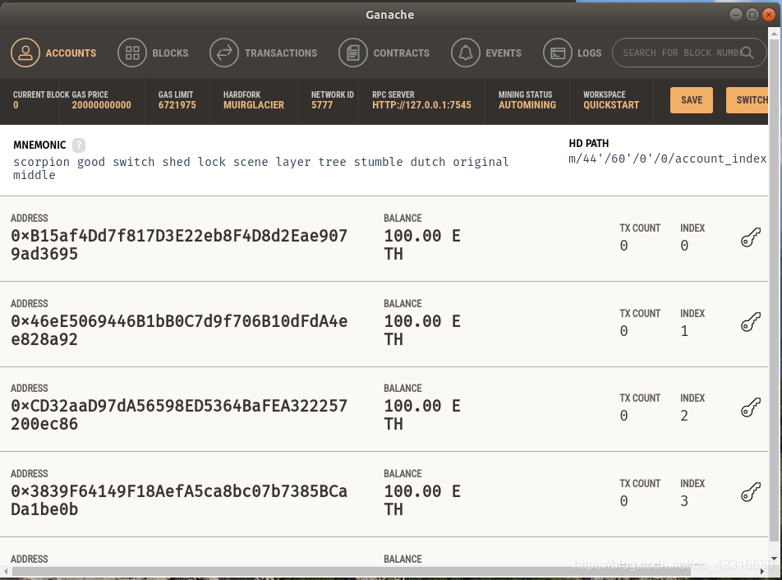The height and width of the screenshot is (580, 782).
Task: Open the Events bell icon
Action: pos(466,53)
